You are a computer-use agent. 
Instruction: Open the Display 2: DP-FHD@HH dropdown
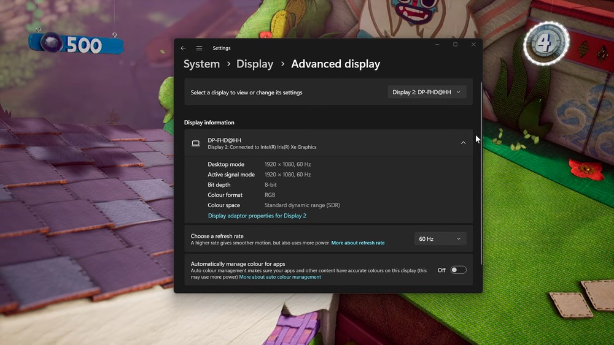coord(427,92)
